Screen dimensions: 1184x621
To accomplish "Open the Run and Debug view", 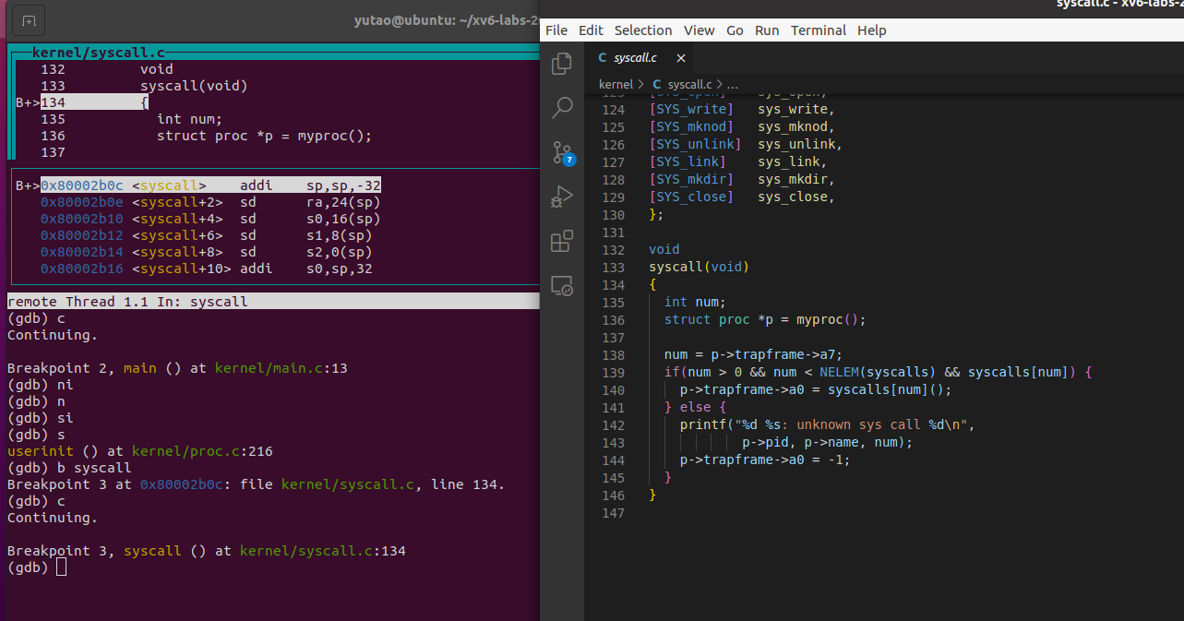I will [562, 197].
